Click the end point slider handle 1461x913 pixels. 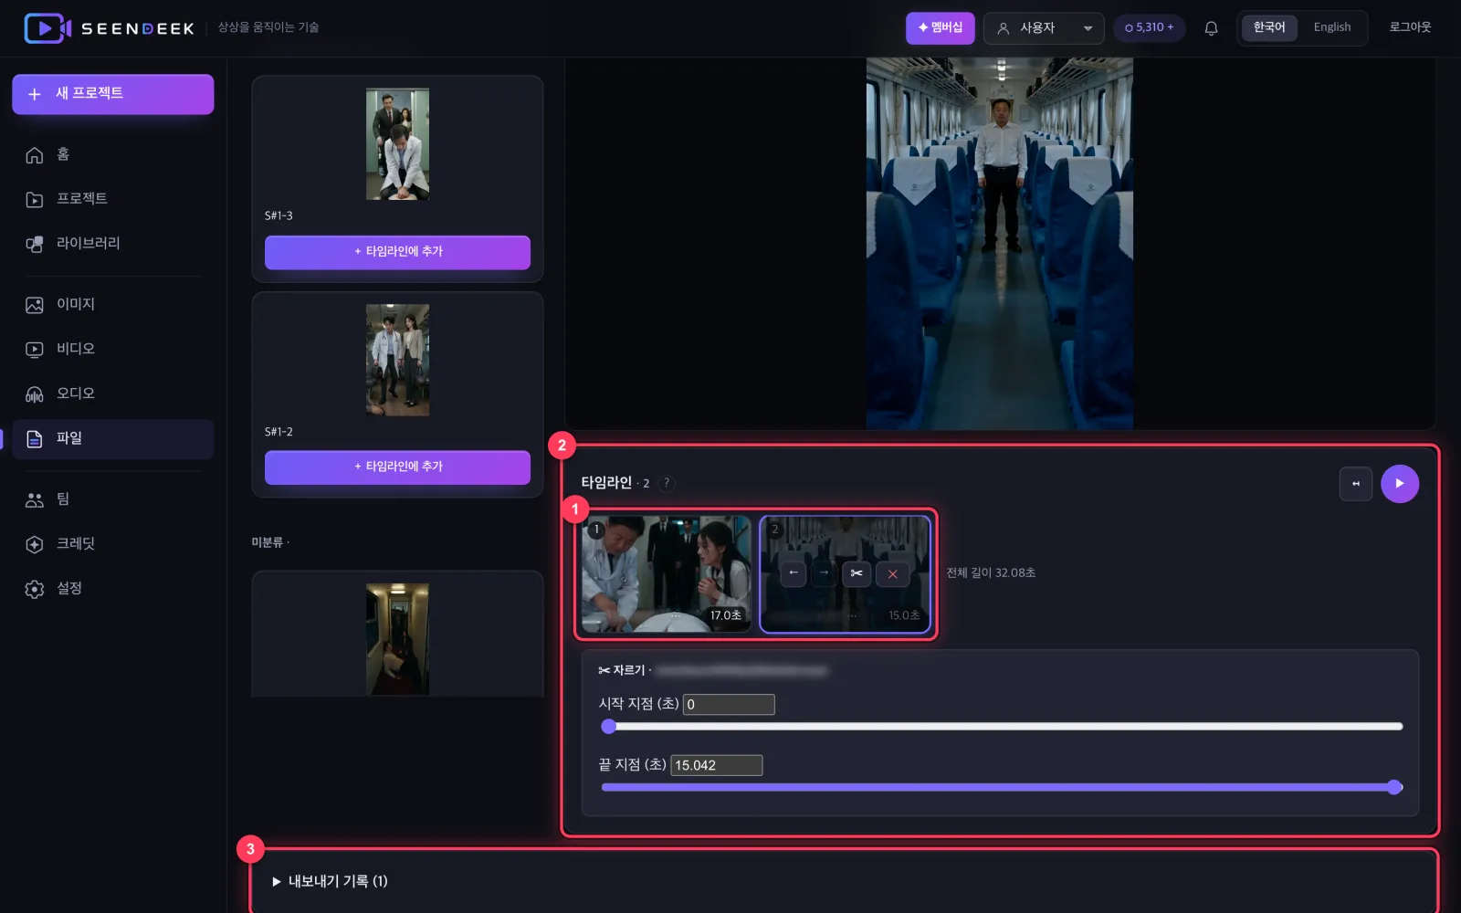(x=1394, y=787)
